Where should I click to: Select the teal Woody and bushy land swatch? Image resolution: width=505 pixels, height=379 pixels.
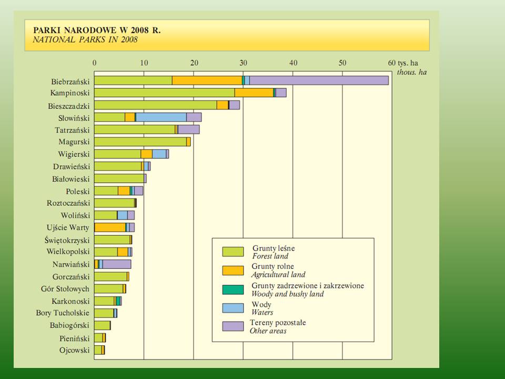233,290
